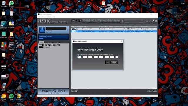Click the Zero Downtime information banner

tap(53, 92)
